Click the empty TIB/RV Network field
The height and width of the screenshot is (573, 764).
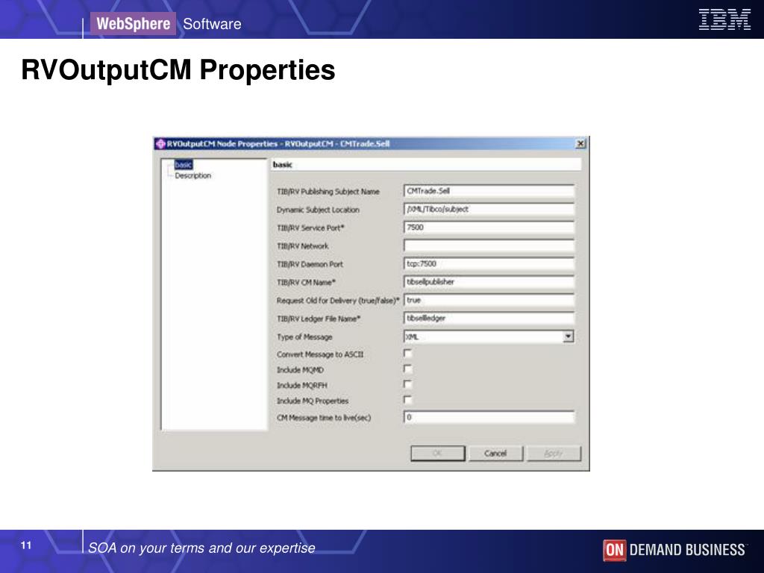tap(489, 245)
